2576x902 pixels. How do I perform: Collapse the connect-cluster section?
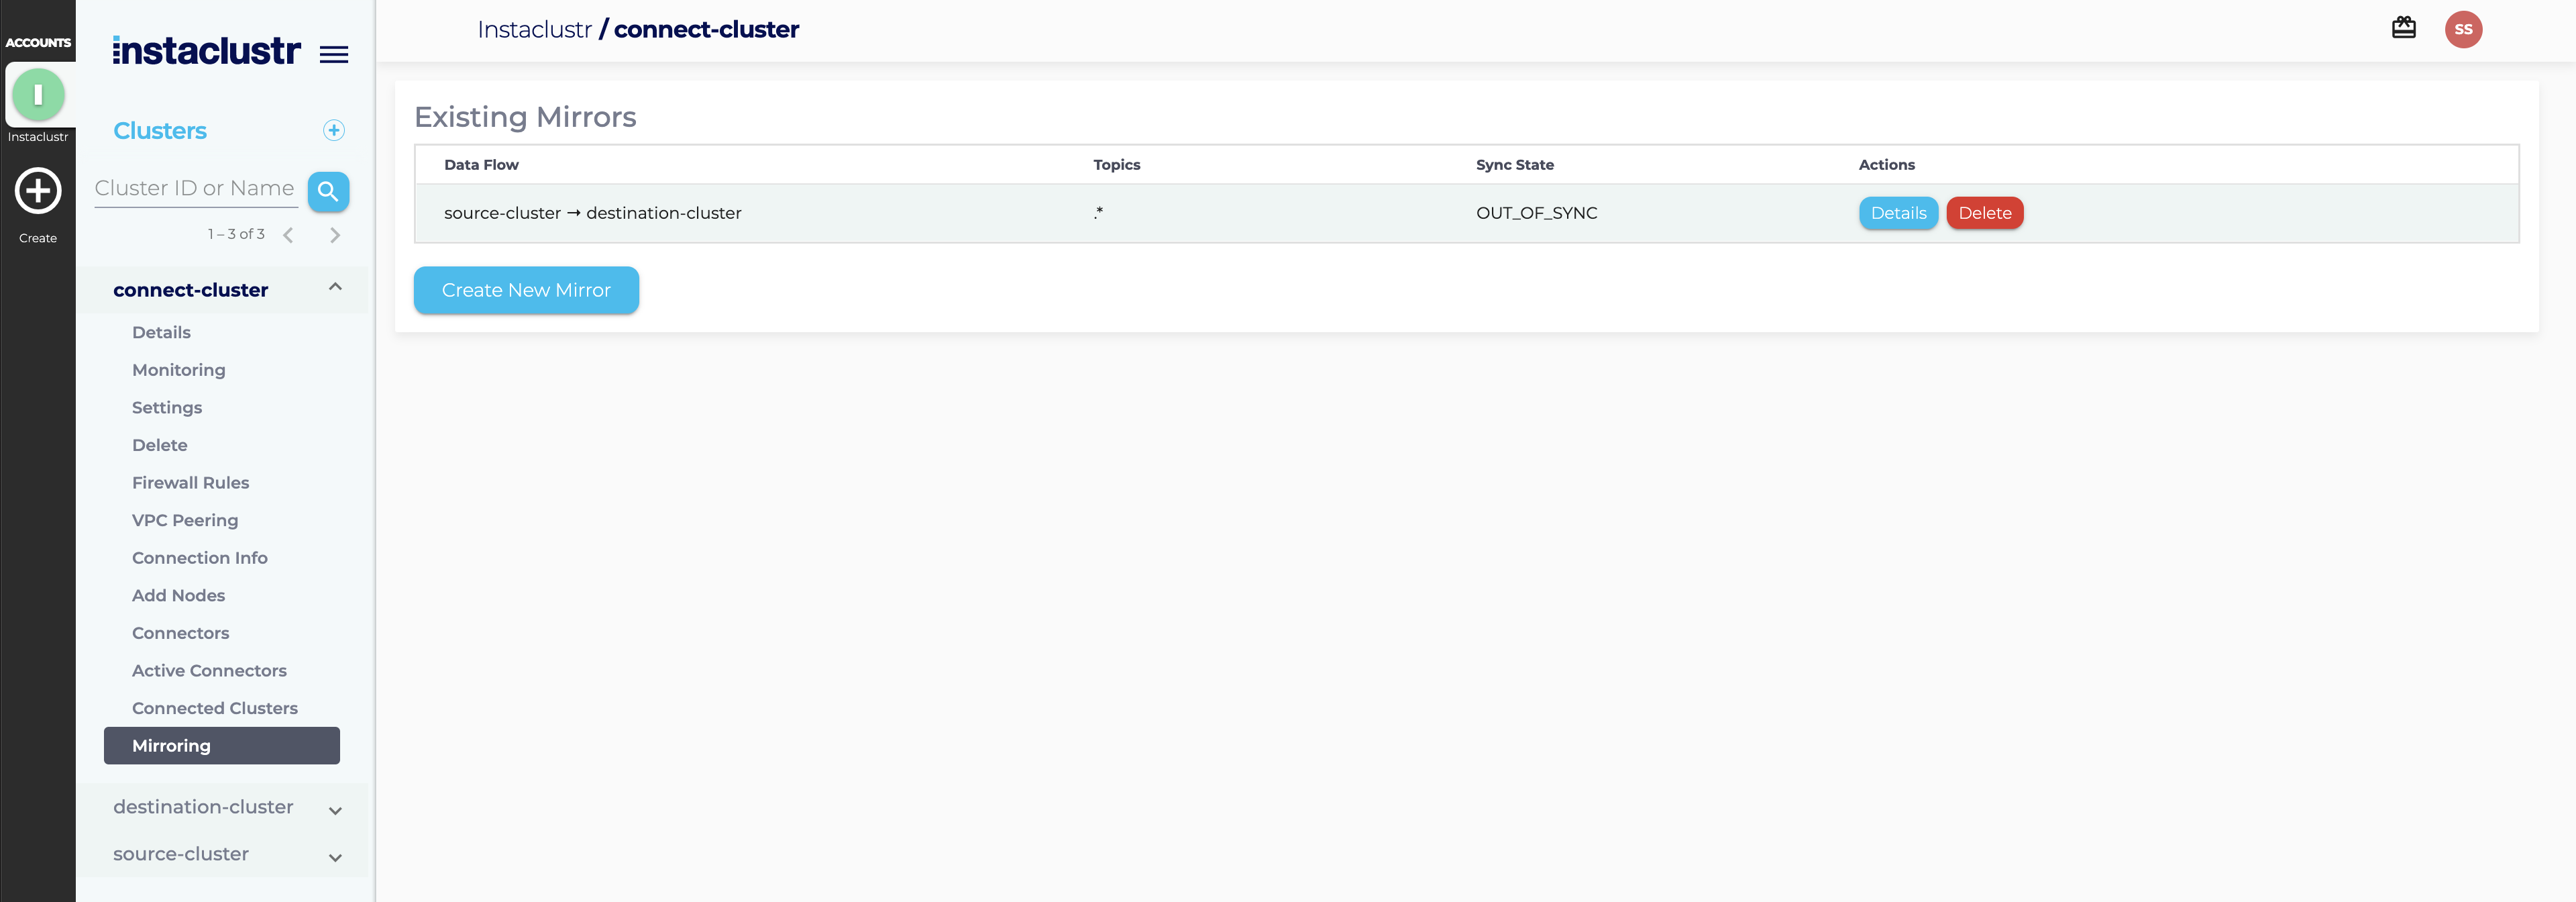tap(335, 288)
